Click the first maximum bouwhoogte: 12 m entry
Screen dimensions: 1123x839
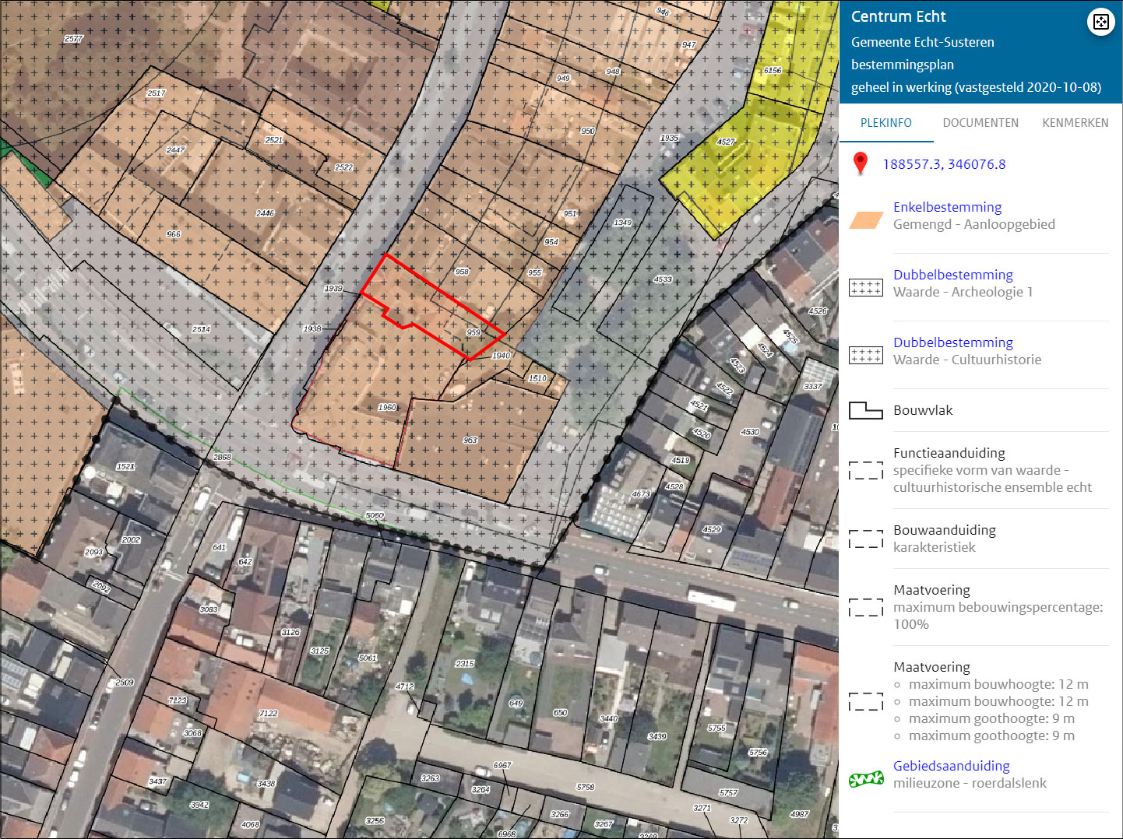[x=998, y=684]
